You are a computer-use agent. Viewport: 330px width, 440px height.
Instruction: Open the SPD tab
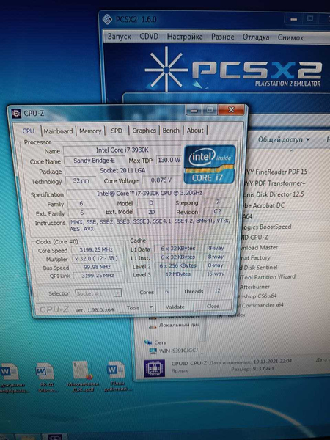[x=117, y=131]
